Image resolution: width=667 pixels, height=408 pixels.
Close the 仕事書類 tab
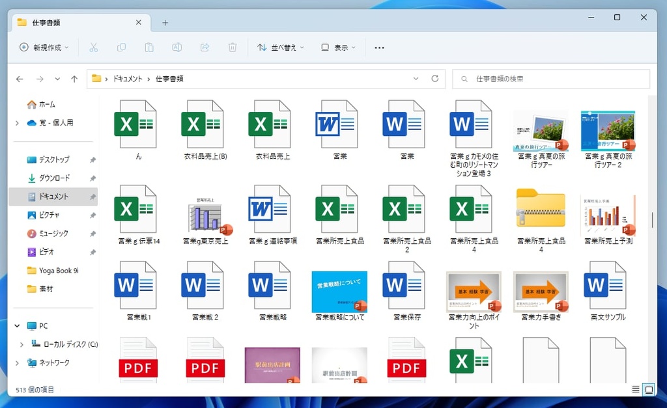point(139,23)
